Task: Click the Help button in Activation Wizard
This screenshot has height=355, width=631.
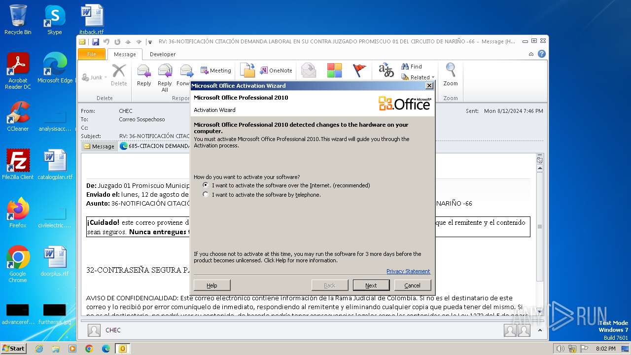Action: [212, 285]
